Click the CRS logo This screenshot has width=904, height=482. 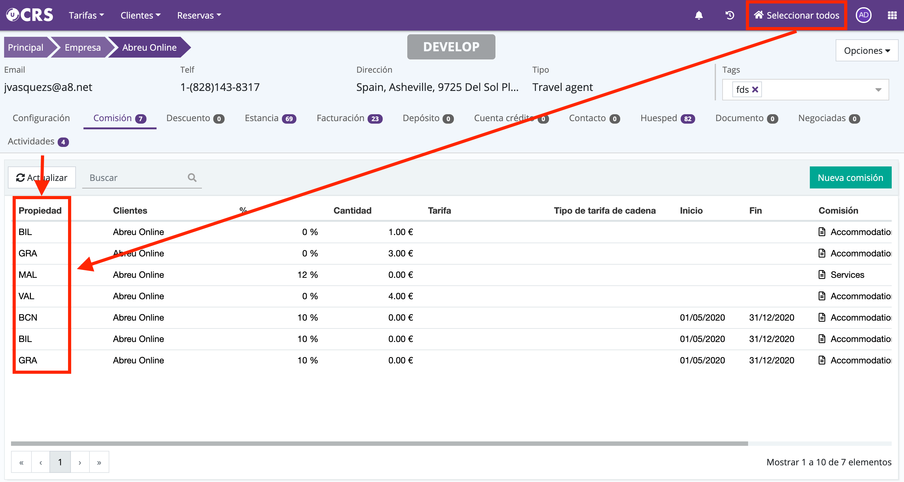coord(30,15)
